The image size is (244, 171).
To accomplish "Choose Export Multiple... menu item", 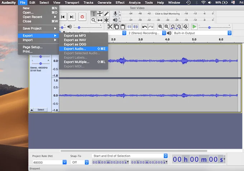I will point(84,62).
